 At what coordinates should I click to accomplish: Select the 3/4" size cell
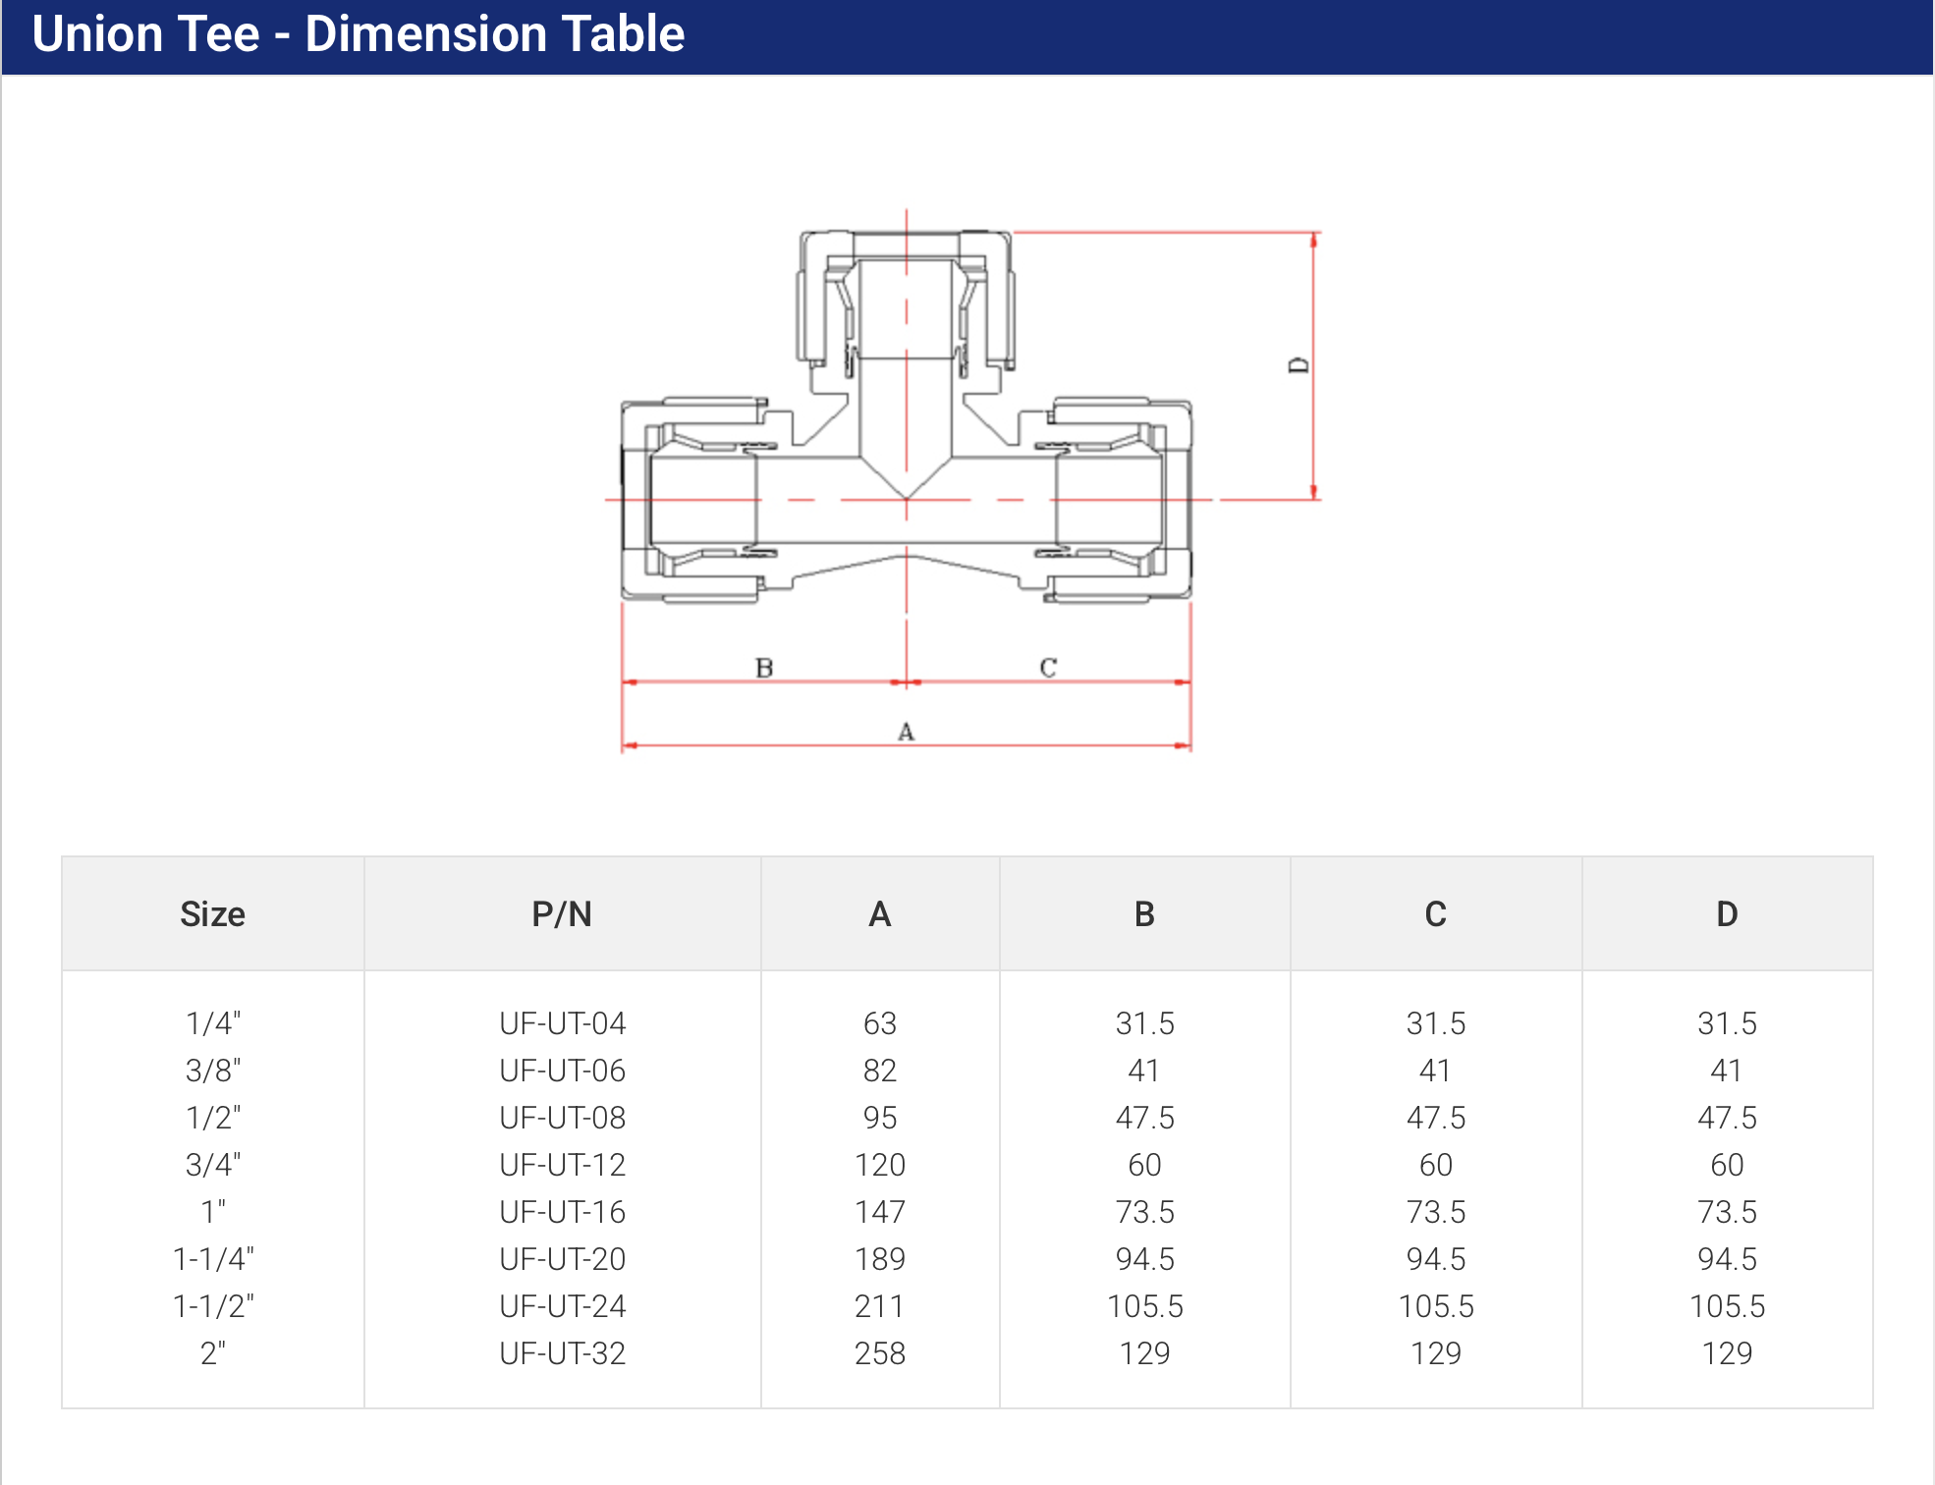213,1165
